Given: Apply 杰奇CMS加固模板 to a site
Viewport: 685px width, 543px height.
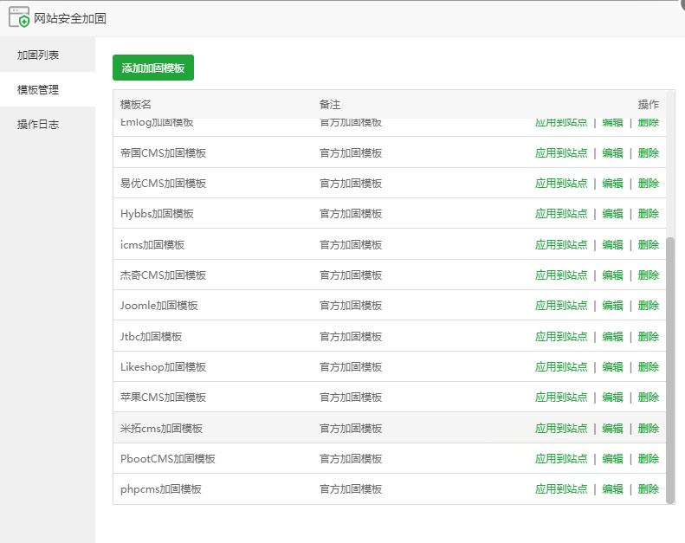Looking at the screenshot, I should pos(561,275).
